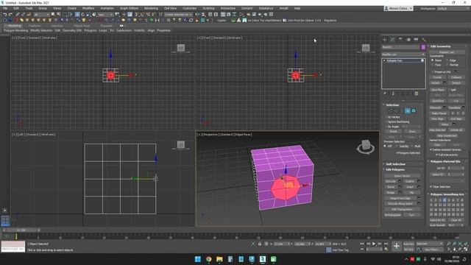Select the Rotate transform tool icon
Viewport: 471px width, 265px height.
83,15
